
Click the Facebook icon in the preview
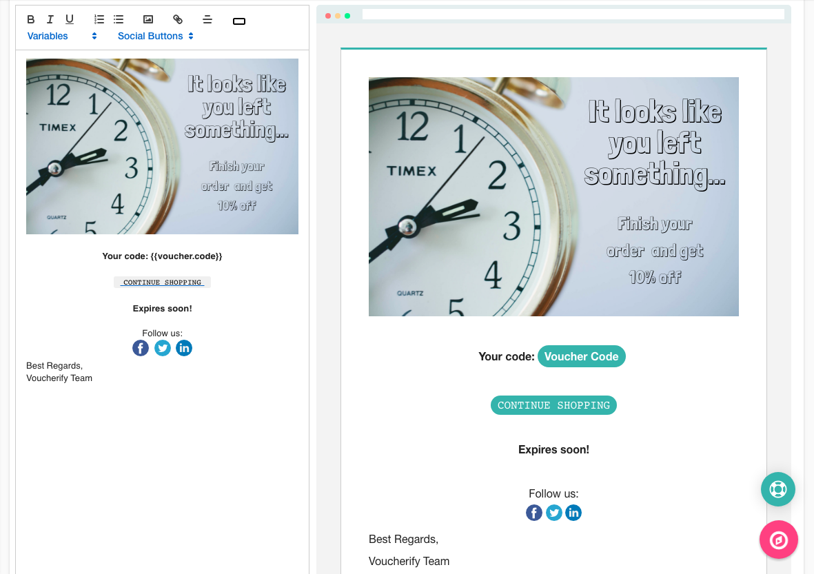coord(533,513)
